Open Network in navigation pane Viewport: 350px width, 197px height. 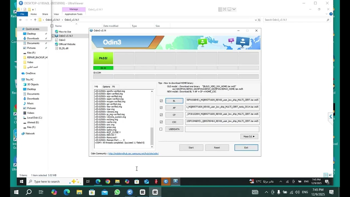[x=30, y=134]
